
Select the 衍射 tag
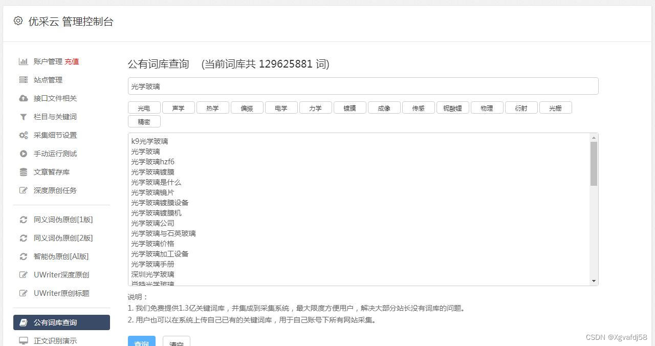coord(521,107)
